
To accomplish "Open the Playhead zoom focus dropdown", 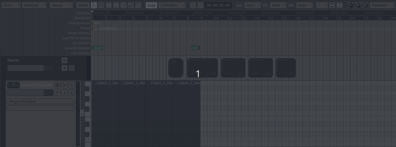I will [x=382, y=5].
